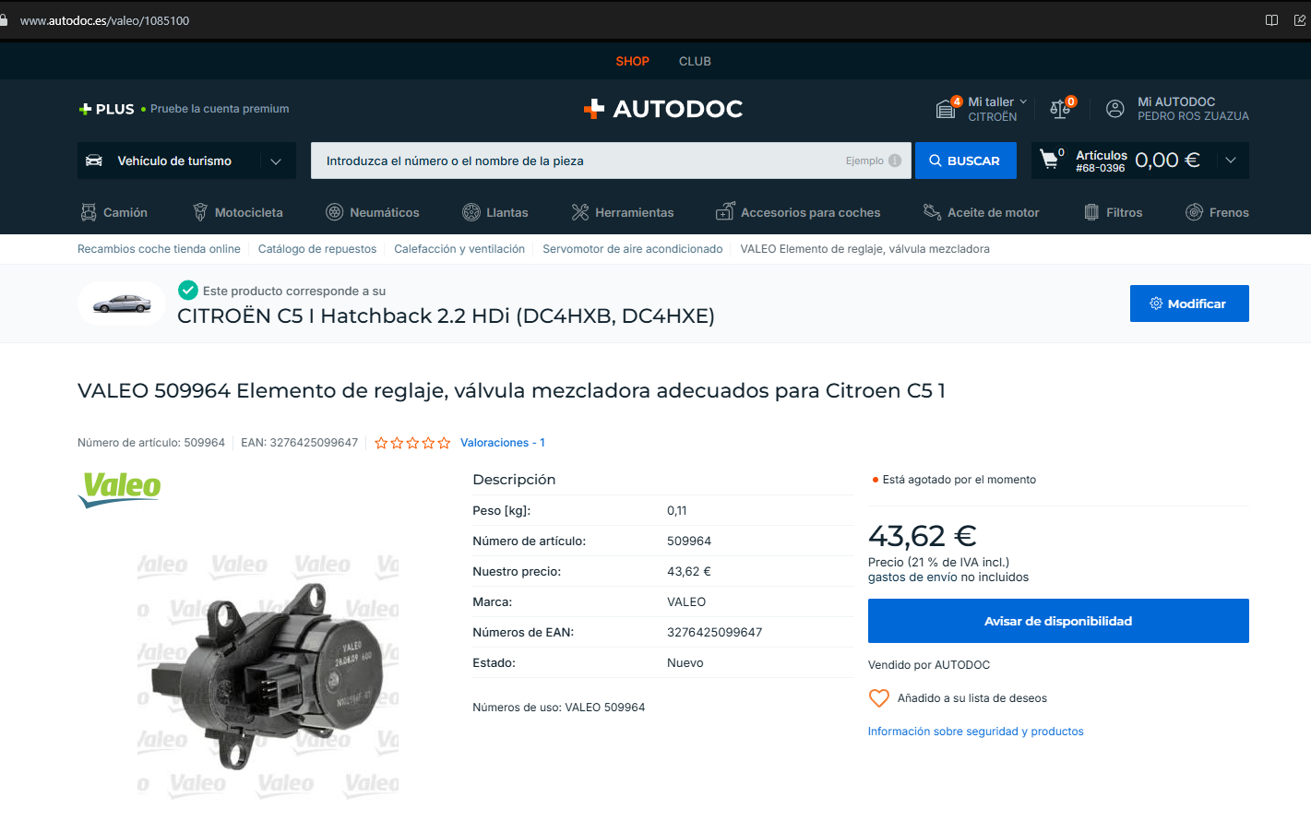Go to Recambios coche tienda online breadcrumb
1311x833 pixels.
click(x=159, y=249)
